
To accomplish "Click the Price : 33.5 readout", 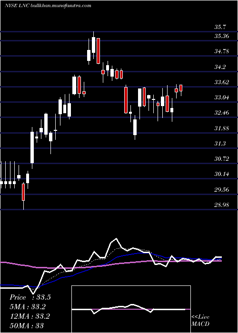I will [x=30, y=297].
